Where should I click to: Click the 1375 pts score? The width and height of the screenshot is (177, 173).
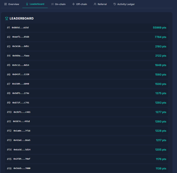[x=161, y=93]
